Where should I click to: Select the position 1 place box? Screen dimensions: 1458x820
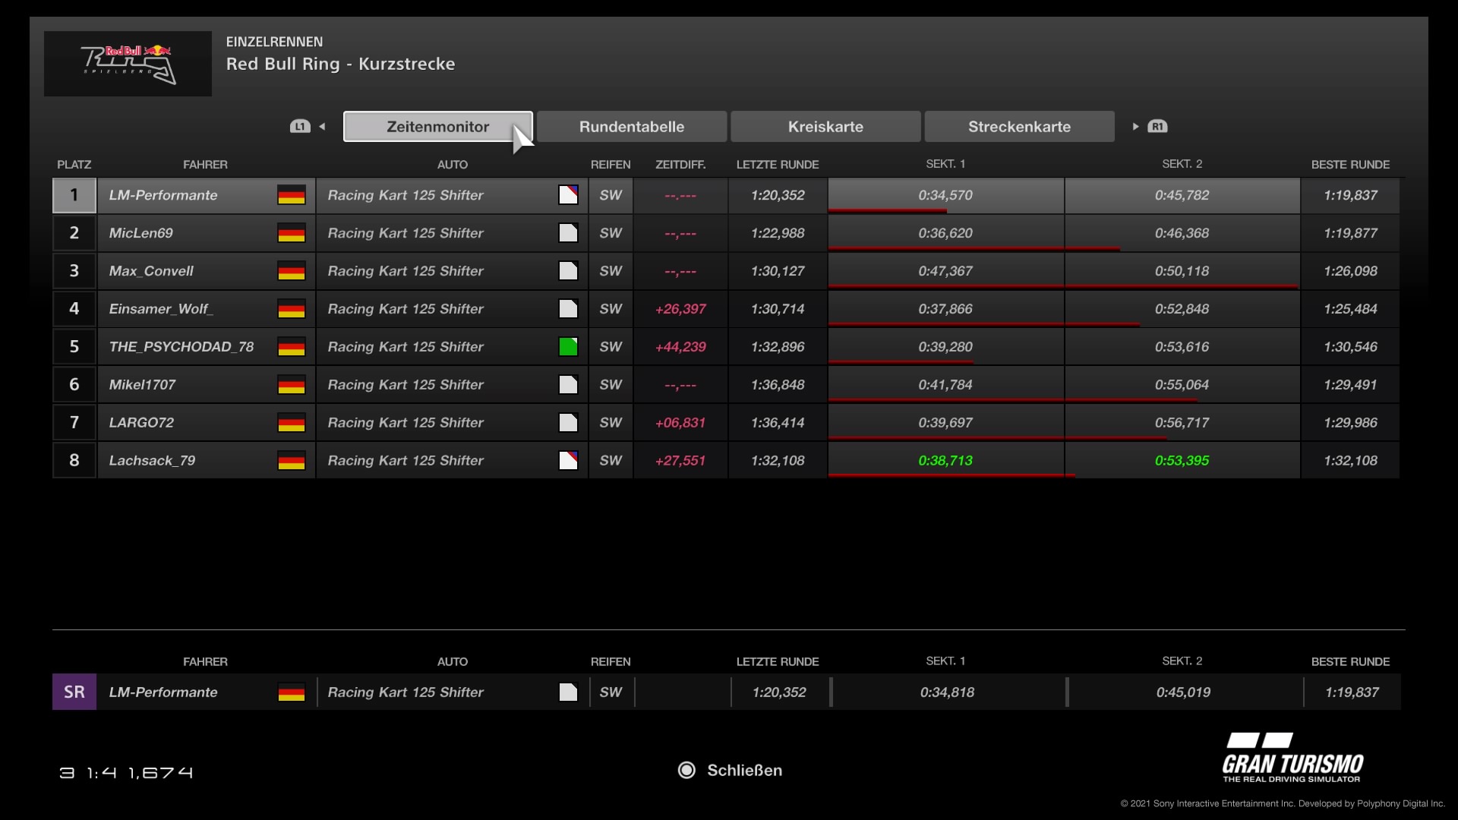74,195
